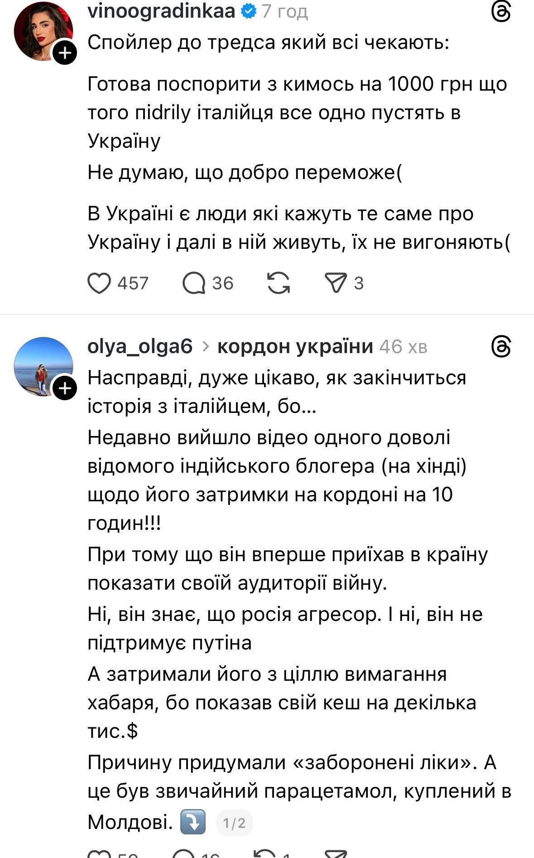This screenshot has height=858, width=534.
Task: Repost vinoogradinkaa's thread
Action: [x=279, y=283]
